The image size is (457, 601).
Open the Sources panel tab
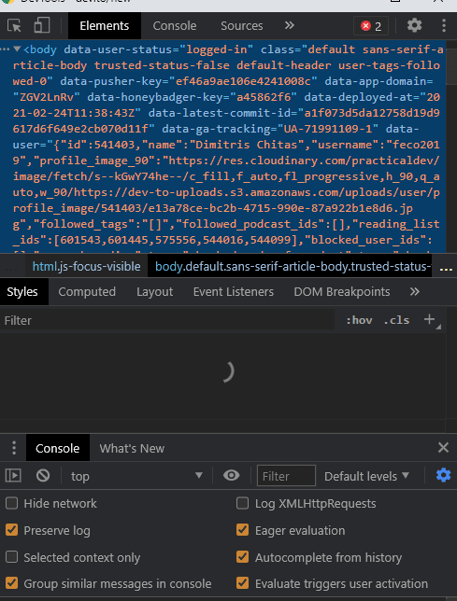(242, 26)
